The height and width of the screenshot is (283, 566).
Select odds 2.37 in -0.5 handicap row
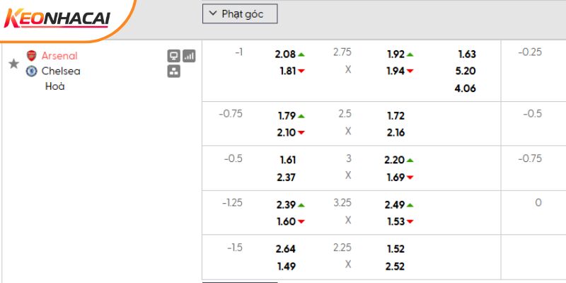286,177
